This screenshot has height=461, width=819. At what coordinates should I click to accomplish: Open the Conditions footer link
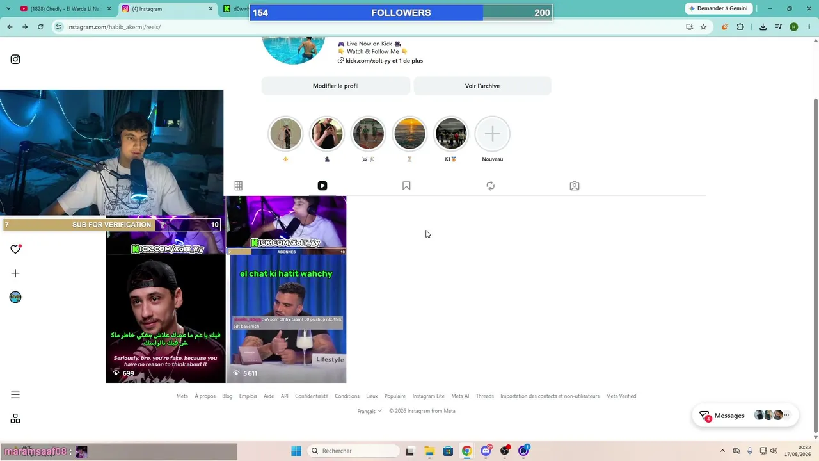tap(347, 396)
